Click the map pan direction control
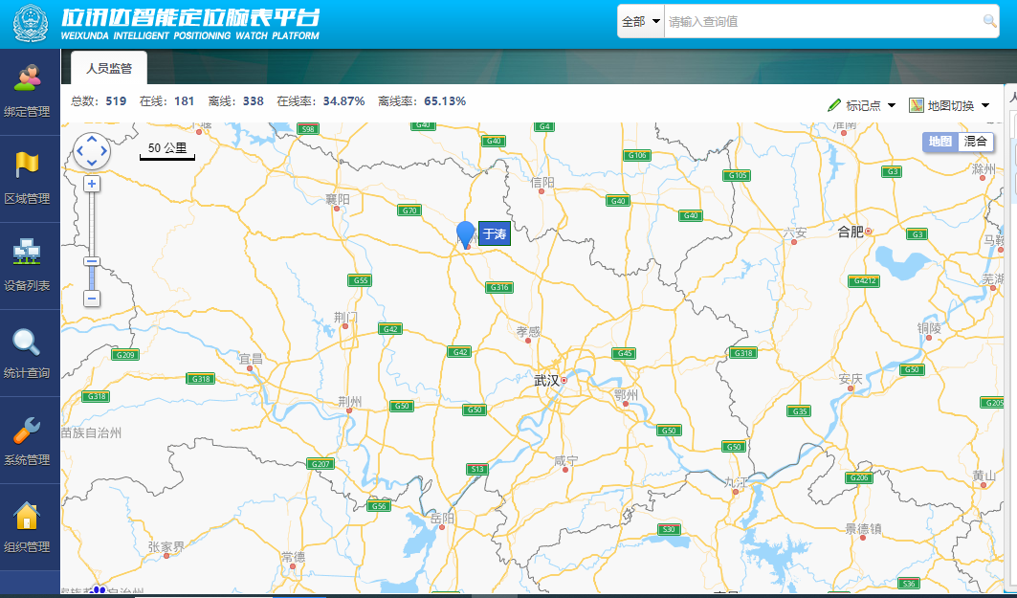 [92, 150]
